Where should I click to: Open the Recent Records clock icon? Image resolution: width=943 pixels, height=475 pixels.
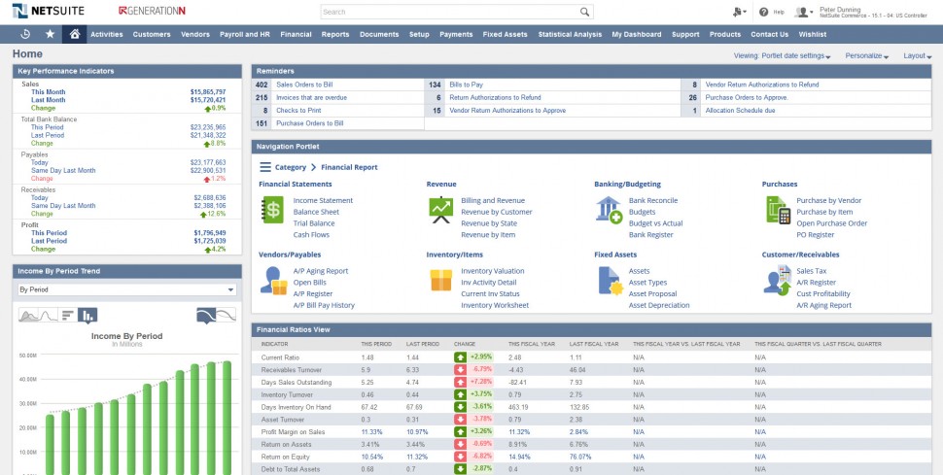coord(24,34)
